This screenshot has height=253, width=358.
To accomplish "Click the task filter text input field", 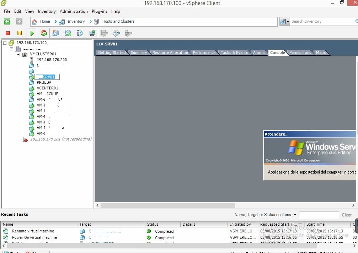I will [x=319, y=215].
